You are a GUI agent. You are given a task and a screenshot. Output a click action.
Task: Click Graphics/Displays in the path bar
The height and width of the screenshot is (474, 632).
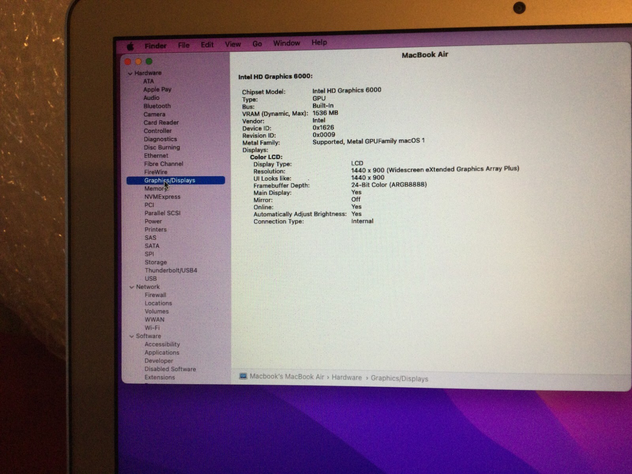pos(399,379)
